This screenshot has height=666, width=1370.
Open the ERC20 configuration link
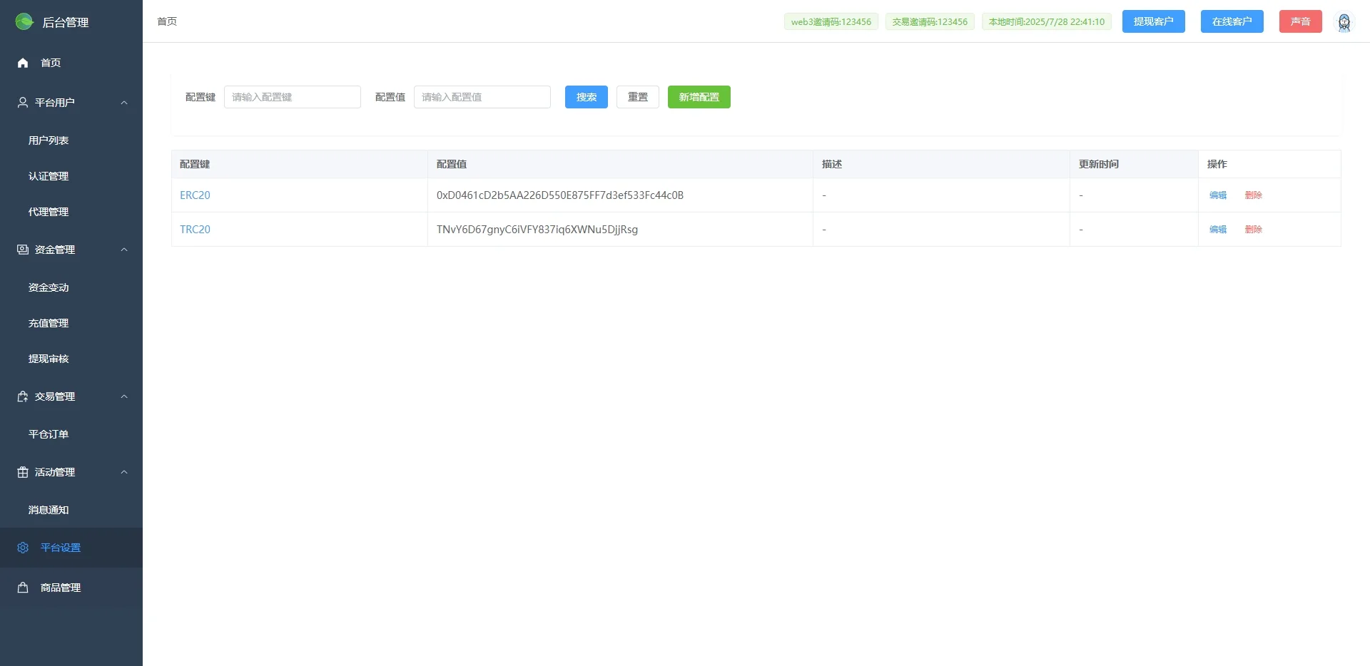pyautogui.click(x=195, y=195)
